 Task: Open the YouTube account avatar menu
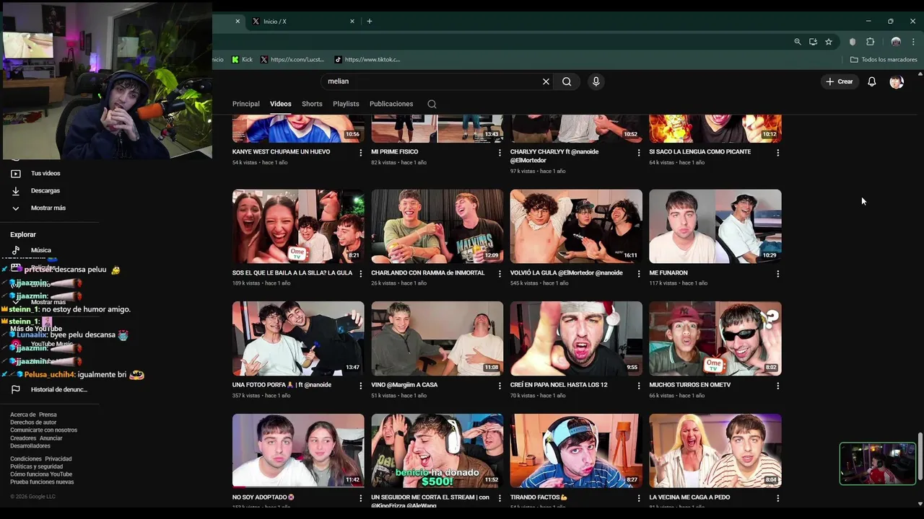click(897, 81)
